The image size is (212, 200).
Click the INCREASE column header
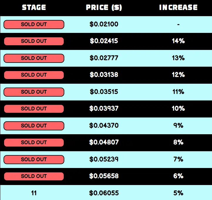pyautogui.click(x=178, y=7)
